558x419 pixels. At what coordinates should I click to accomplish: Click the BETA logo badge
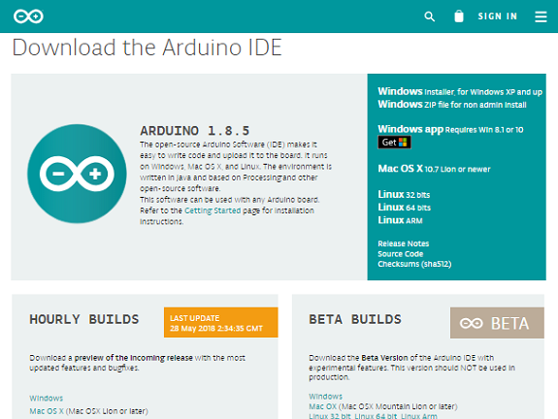[497, 323]
